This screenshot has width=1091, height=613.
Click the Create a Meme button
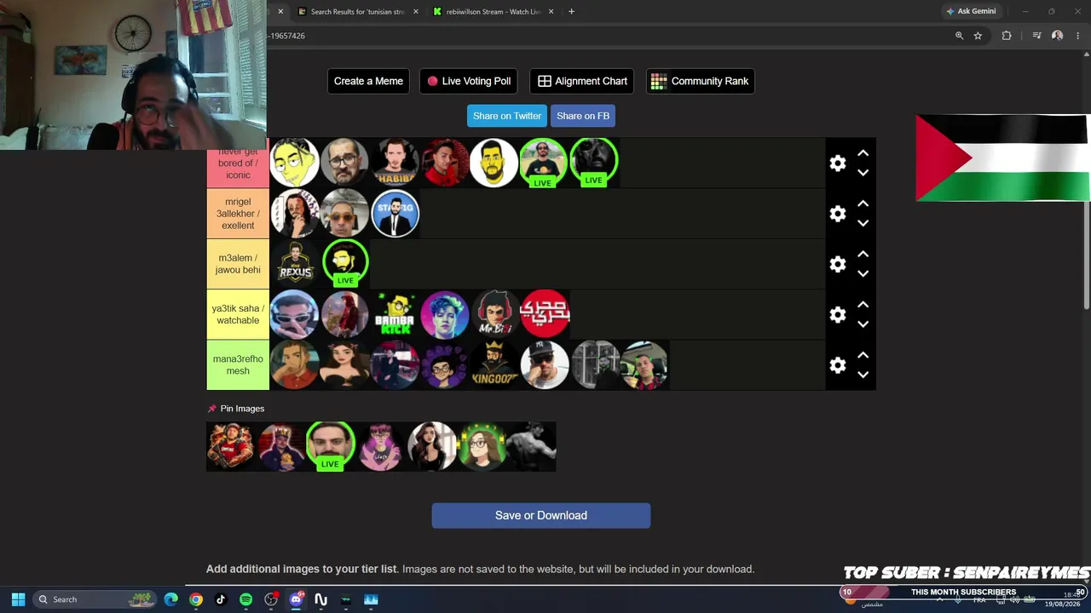pos(368,81)
